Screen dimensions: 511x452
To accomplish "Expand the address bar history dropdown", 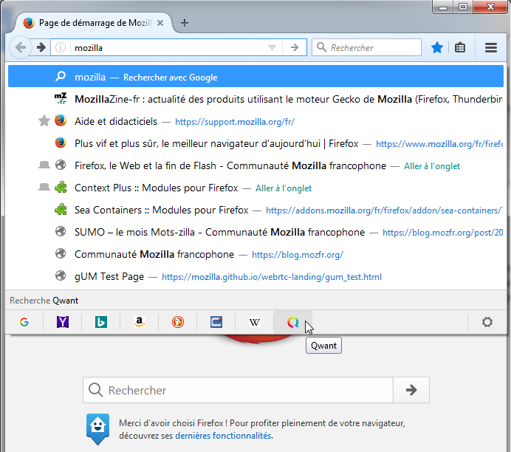I will (x=272, y=47).
